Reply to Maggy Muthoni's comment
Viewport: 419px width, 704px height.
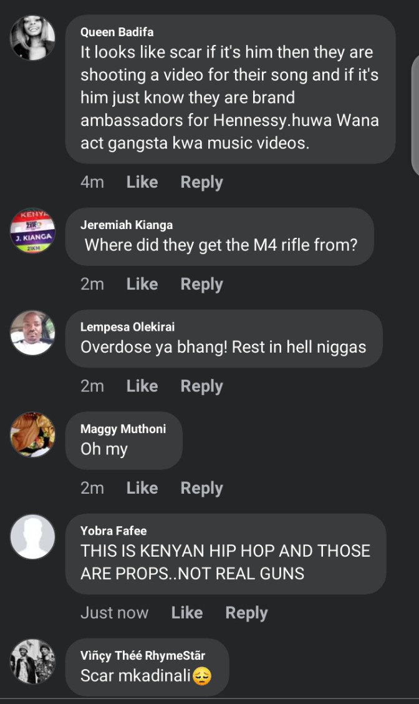202,489
